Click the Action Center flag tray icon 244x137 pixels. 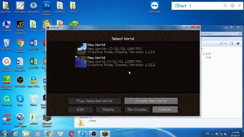(x=217, y=134)
